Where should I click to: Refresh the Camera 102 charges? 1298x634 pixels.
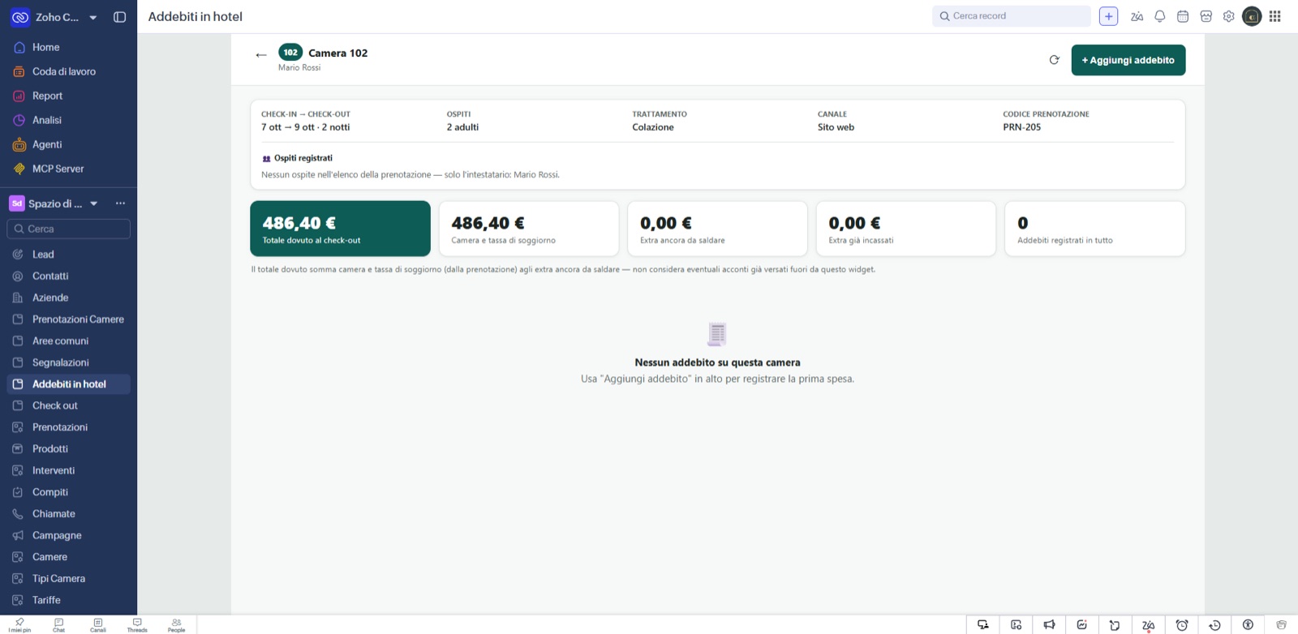click(x=1055, y=60)
